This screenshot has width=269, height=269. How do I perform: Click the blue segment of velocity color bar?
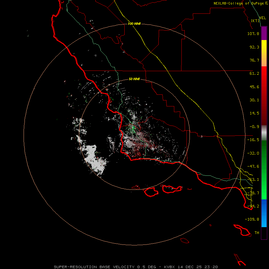264,213
